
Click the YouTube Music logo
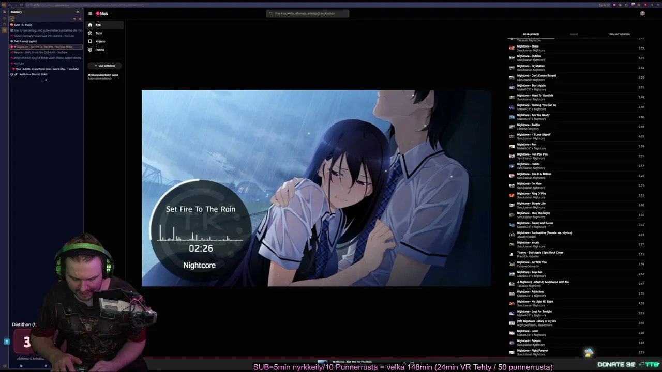click(x=102, y=13)
